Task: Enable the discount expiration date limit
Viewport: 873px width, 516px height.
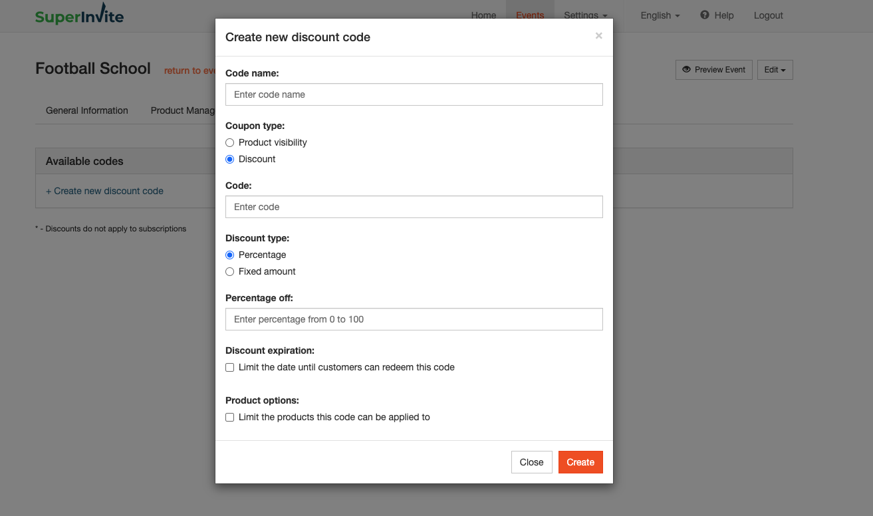Action: (230, 367)
